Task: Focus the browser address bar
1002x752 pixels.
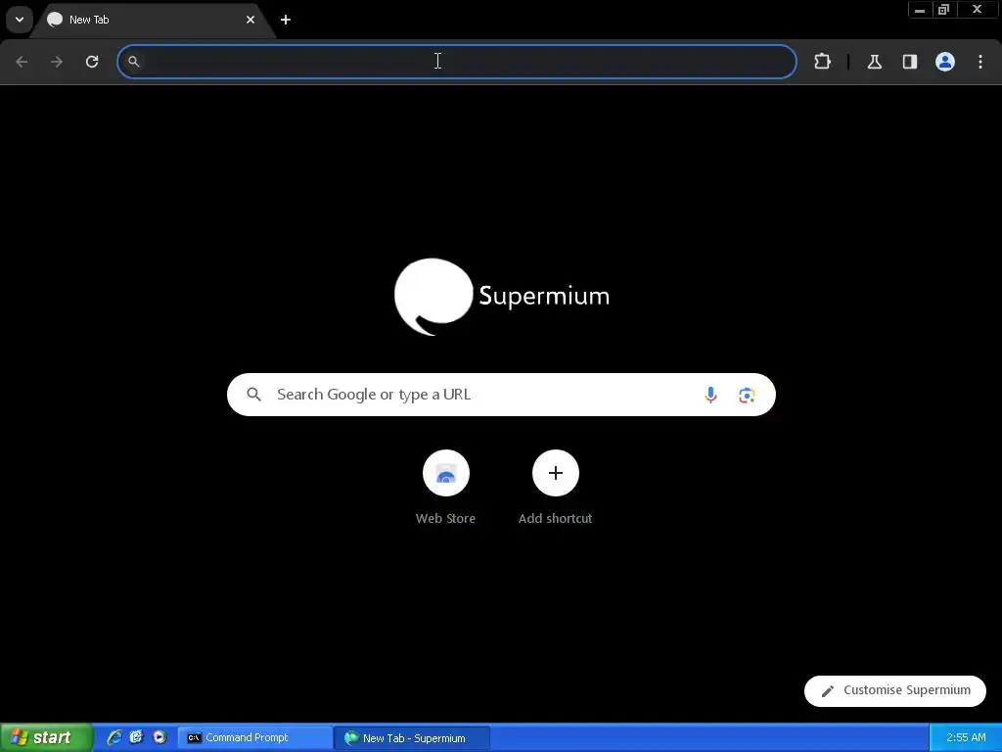Action: coord(457,62)
